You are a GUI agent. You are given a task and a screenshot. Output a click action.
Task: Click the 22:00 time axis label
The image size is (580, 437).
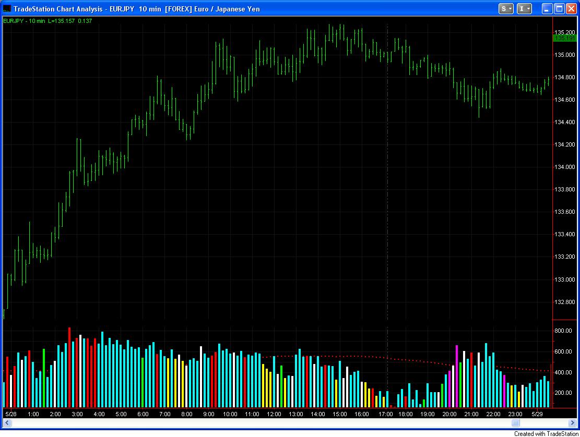pos(493,414)
